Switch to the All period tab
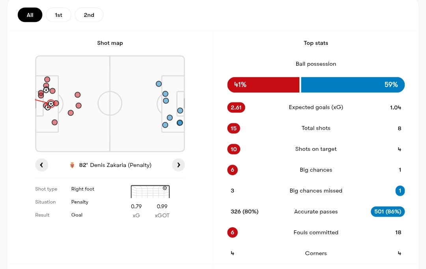The image size is (426, 269). tap(30, 15)
